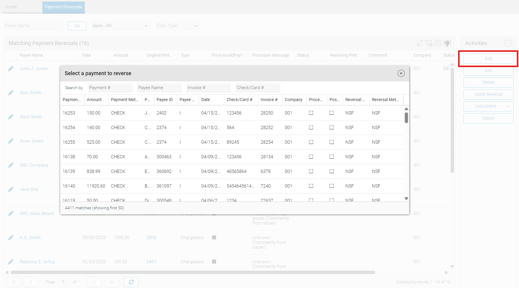Select payment row 16140 amount 11920.60

[232, 186]
